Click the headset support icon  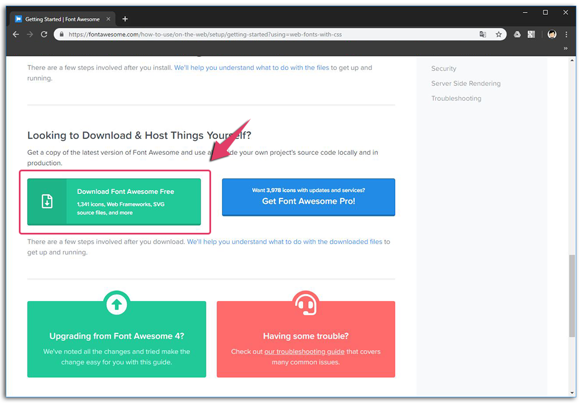pos(305,305)
